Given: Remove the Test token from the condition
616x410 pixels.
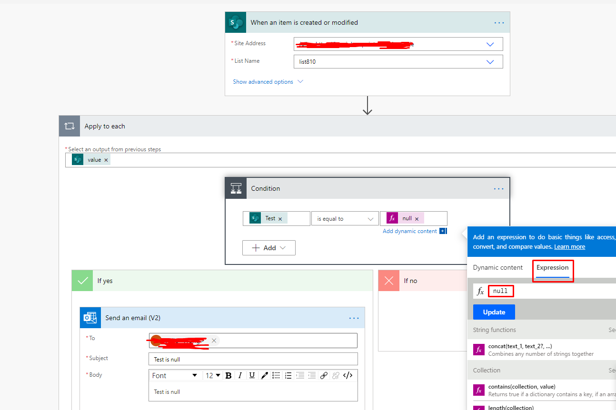Looking at the screenshot, I should click(x=280, y=219).
